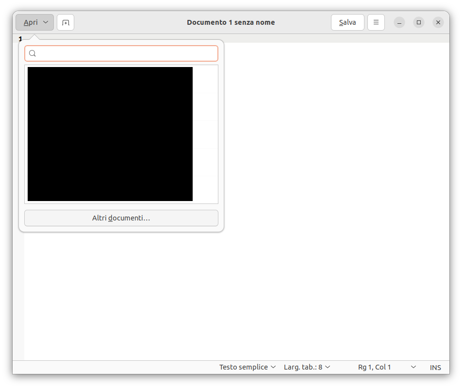Image resolution: width=462 pixels, height=388 pixels.
Task: Click line number 1 in the gutter
Action: 20,39
